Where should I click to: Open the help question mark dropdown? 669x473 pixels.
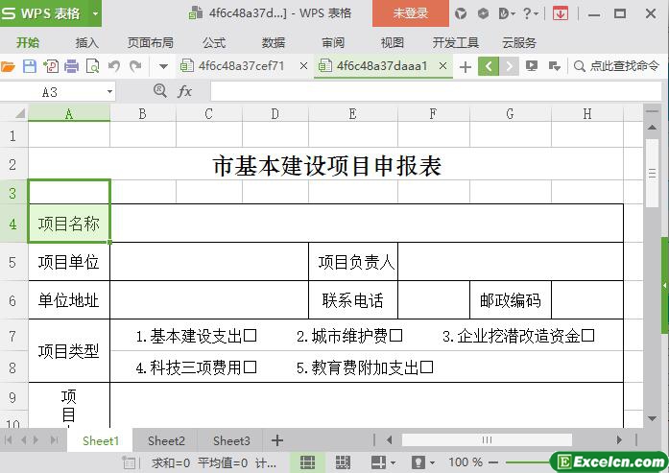point(531,13)
